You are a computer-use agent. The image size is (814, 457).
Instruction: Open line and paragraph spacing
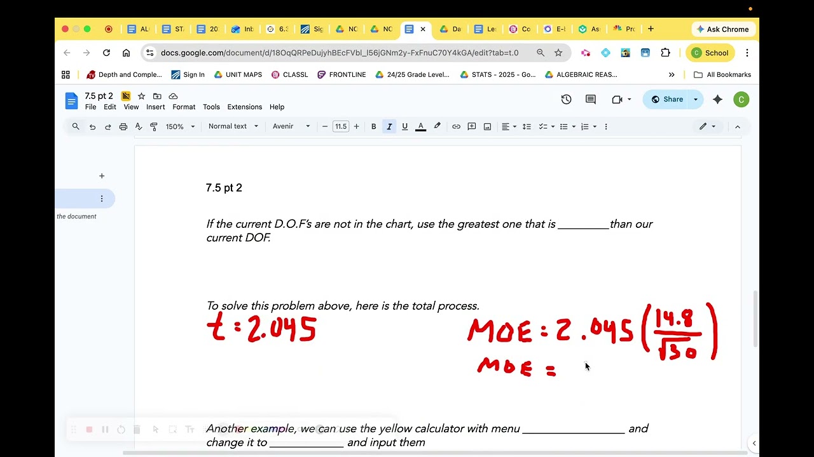[527, 126]
